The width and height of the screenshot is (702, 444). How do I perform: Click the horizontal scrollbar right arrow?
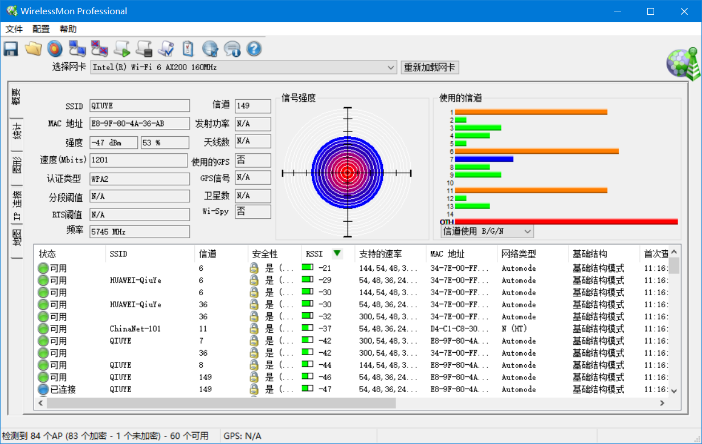coord(662,403)
